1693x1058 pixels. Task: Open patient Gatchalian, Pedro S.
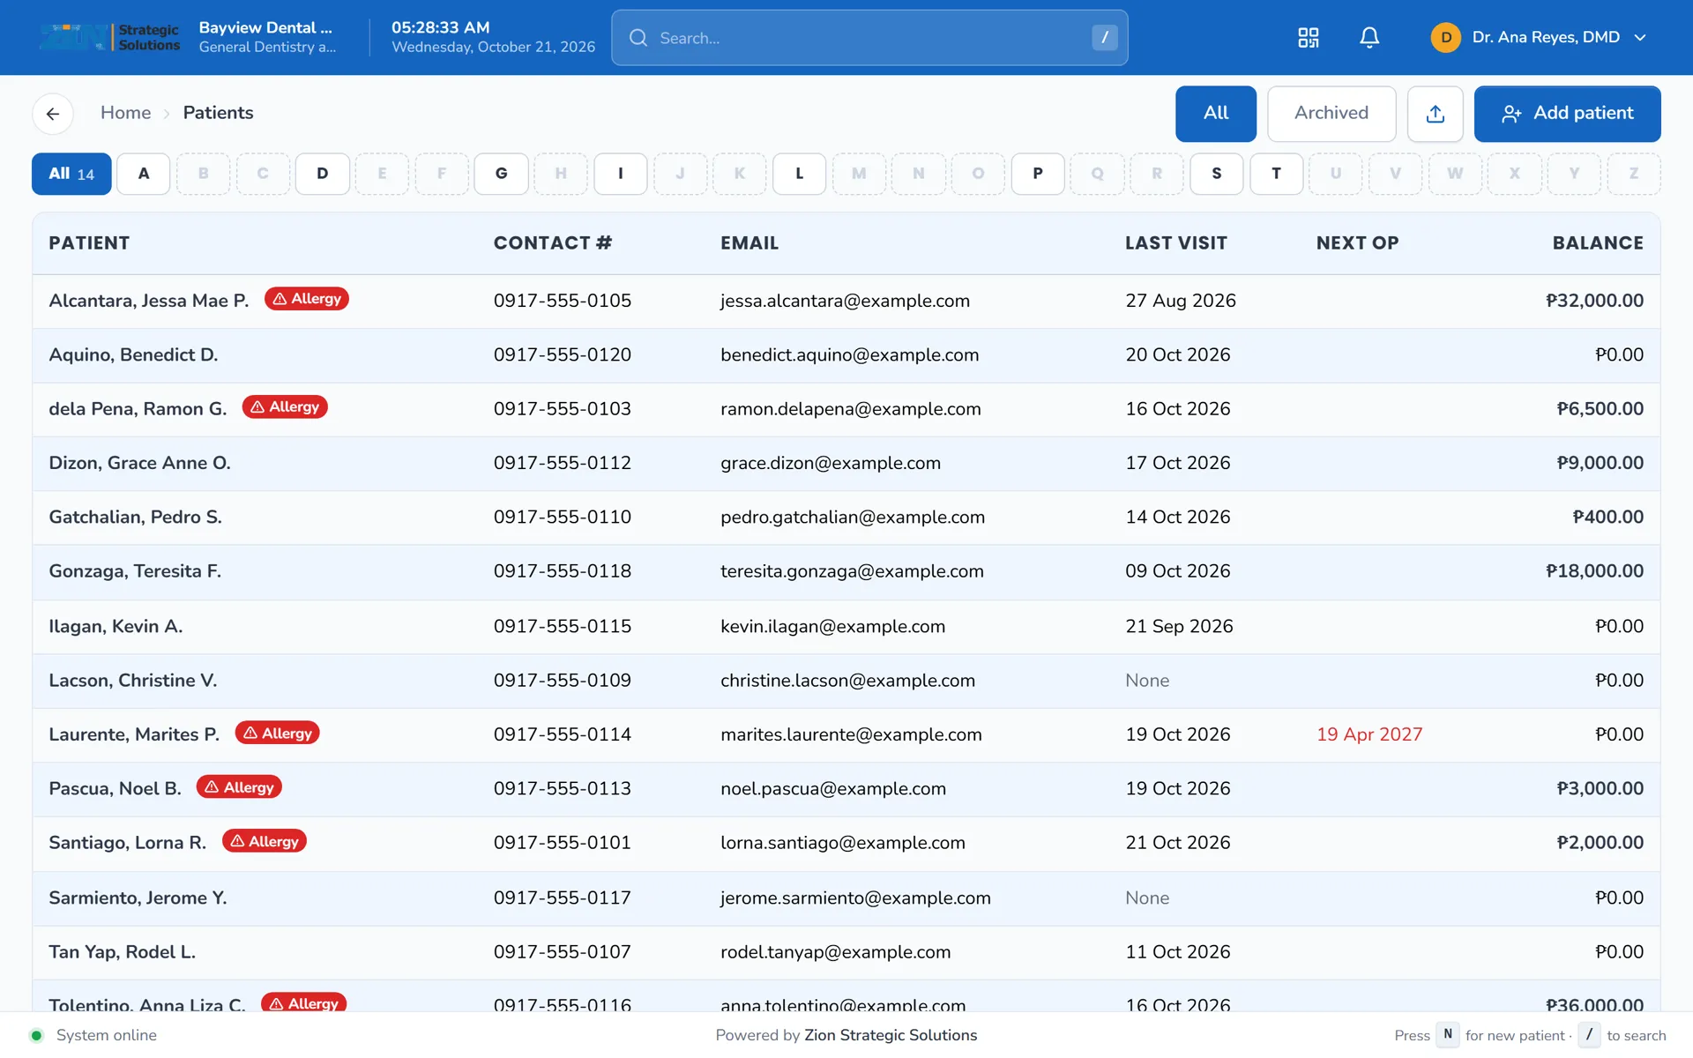pyautogui.click(x=135, y=517)
